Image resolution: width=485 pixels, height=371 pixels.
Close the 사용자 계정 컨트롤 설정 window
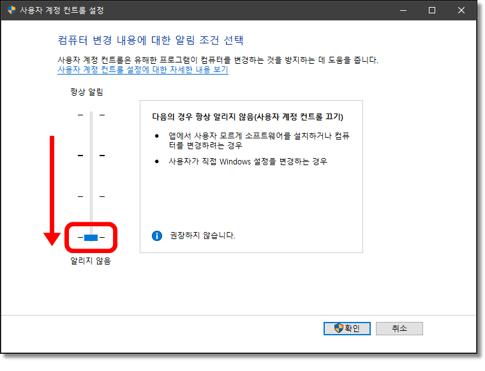coord(461,10)
